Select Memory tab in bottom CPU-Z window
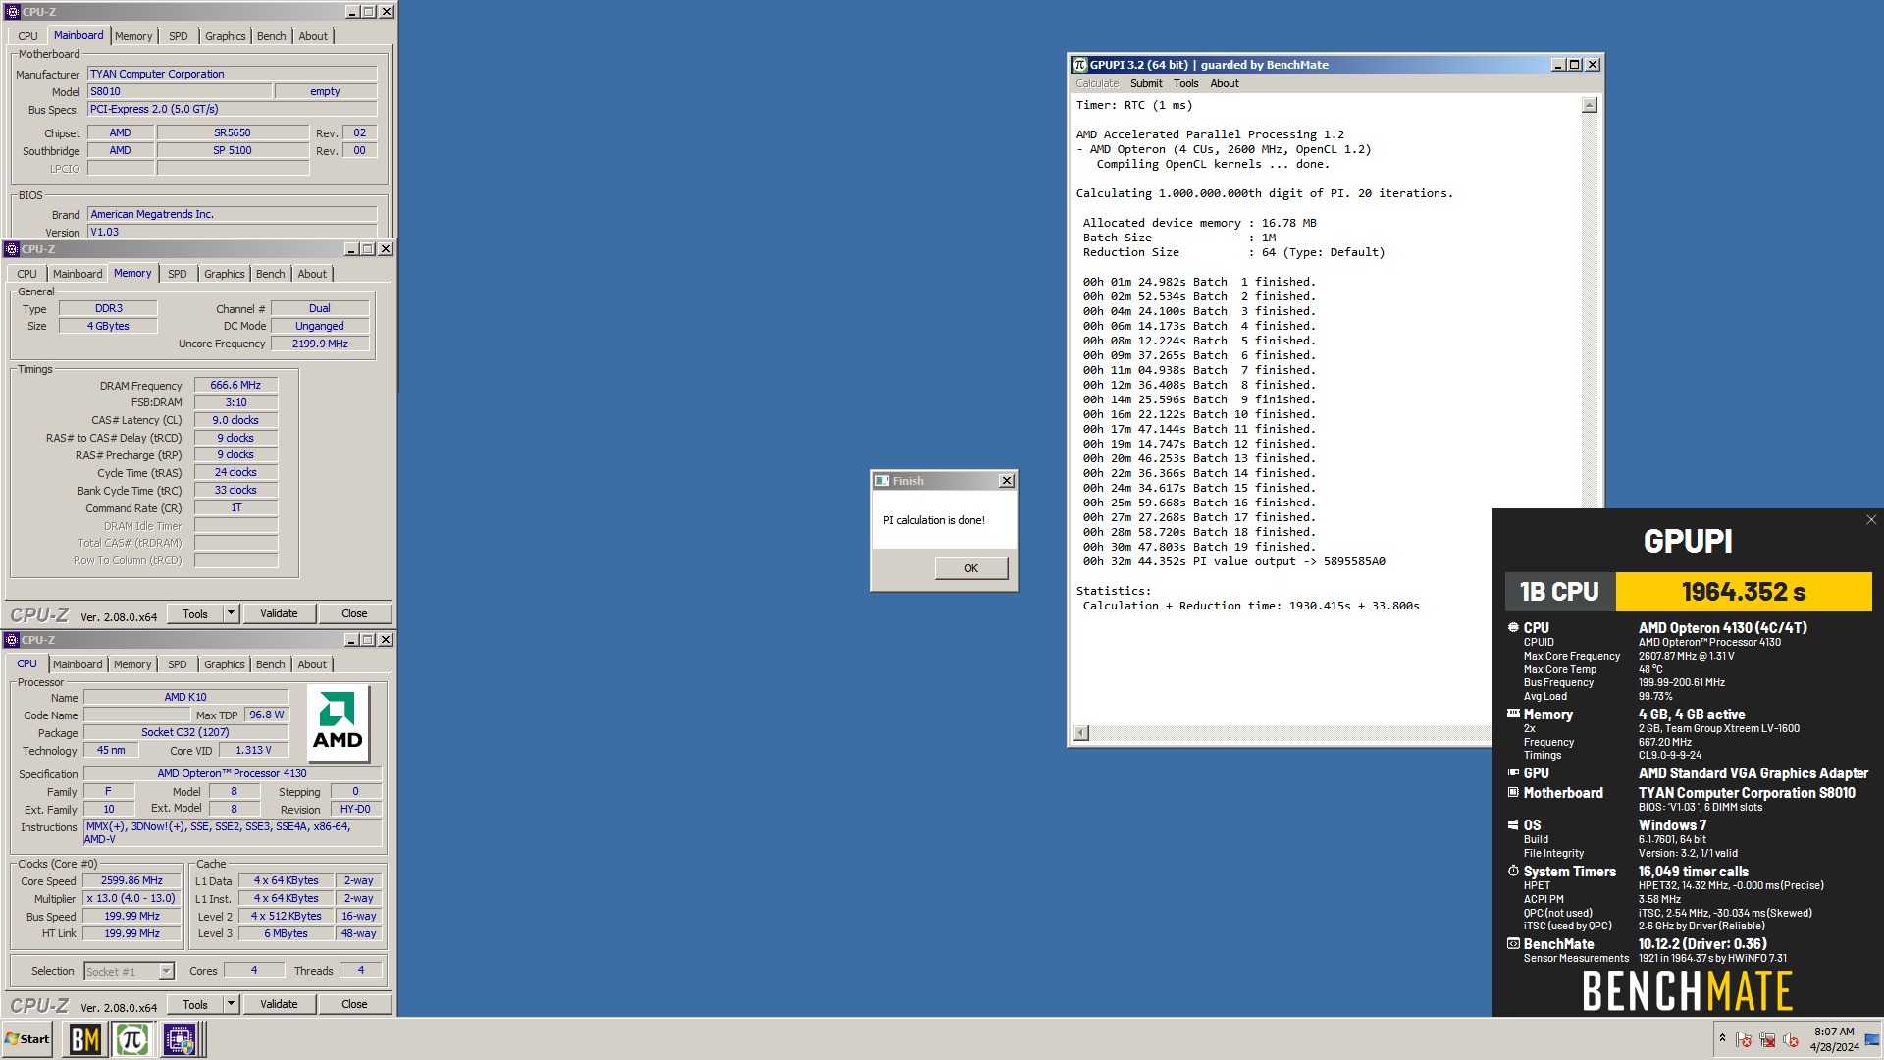This screenshot has width=1884, height=1060. coord(132,664)
